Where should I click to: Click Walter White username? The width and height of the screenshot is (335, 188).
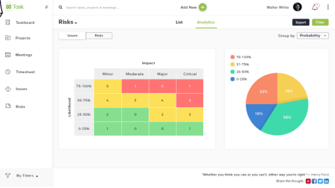[x=278, y=7]
